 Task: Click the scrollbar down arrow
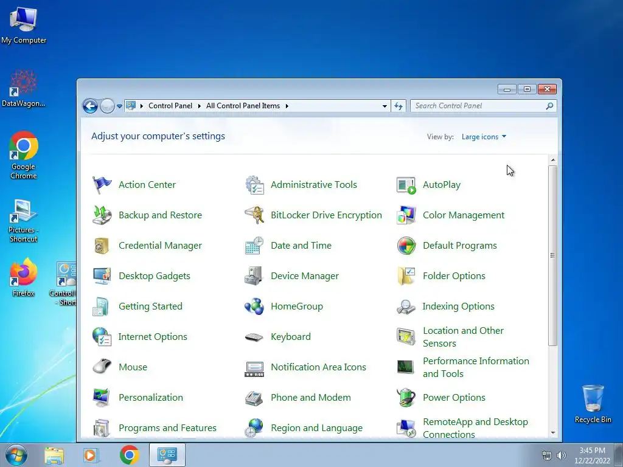[x=552, y=433]
